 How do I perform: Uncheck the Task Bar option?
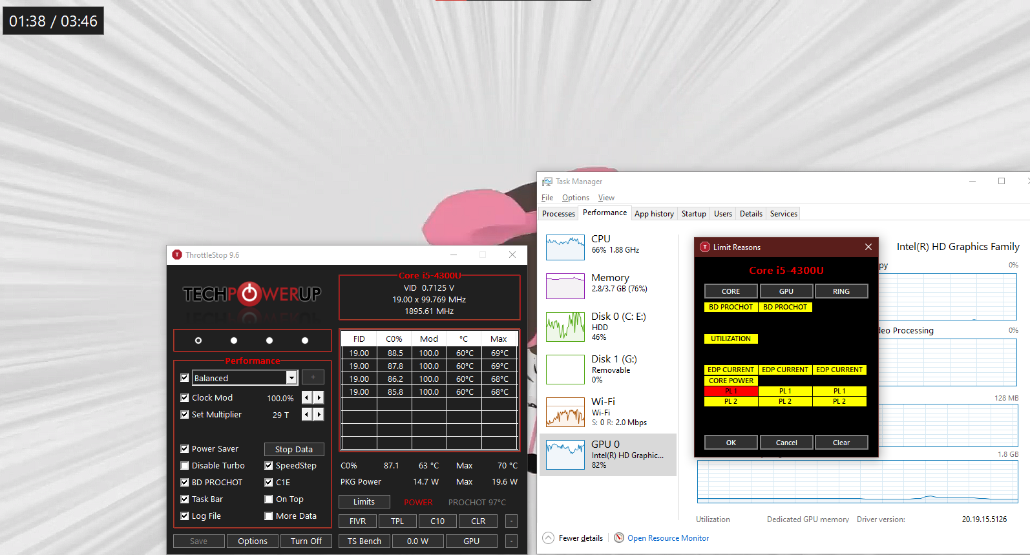point(185,499)
